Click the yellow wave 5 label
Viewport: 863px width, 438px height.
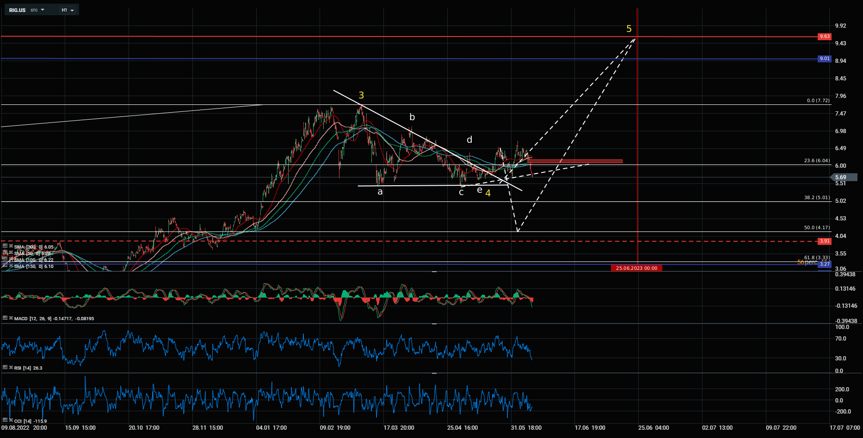point(629,29)
